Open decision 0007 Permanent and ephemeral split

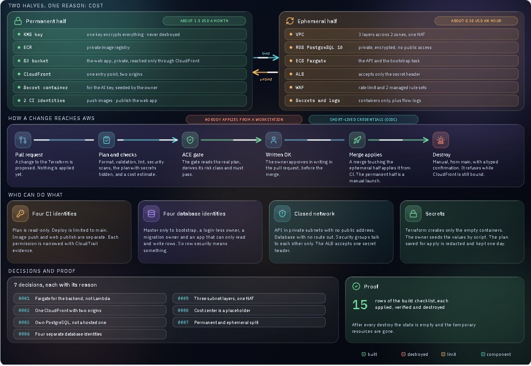pyautogui.click(x=249, y=322)
